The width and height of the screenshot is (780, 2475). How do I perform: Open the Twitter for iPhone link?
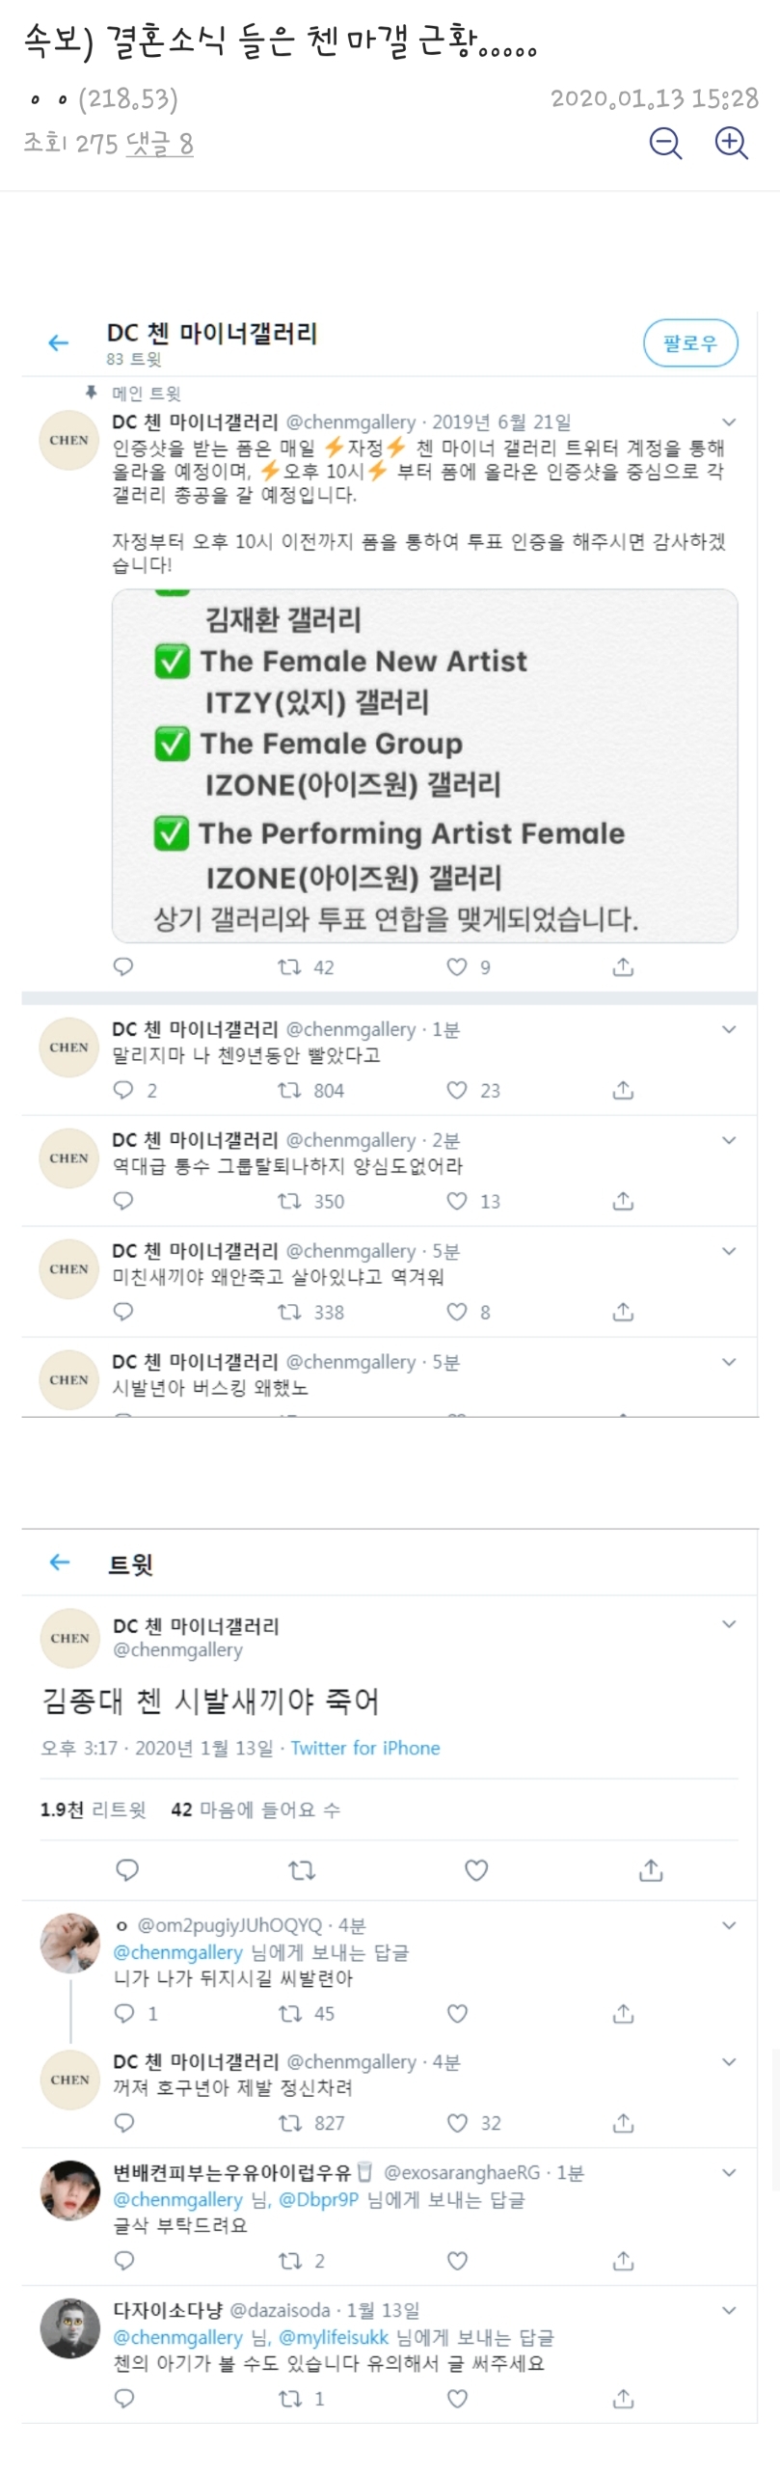[x=365, y=1748]
